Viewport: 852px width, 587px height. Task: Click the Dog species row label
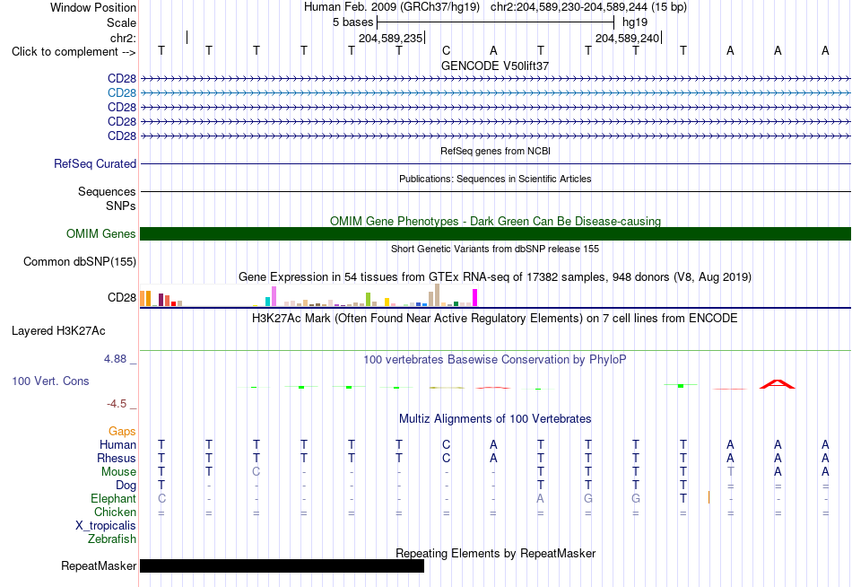[x=126, y=486]
